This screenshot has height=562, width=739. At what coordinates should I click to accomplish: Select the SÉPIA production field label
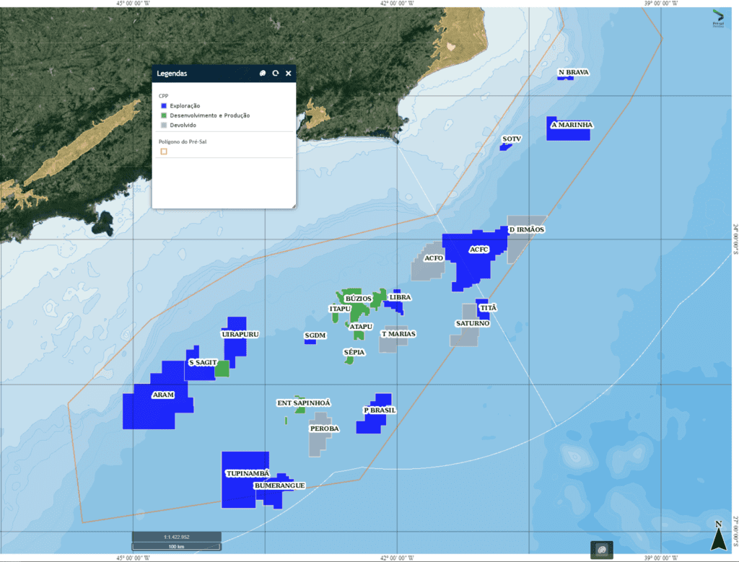[354, 352]
